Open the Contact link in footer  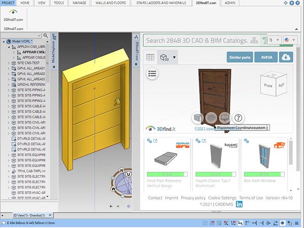coord(155,198)
